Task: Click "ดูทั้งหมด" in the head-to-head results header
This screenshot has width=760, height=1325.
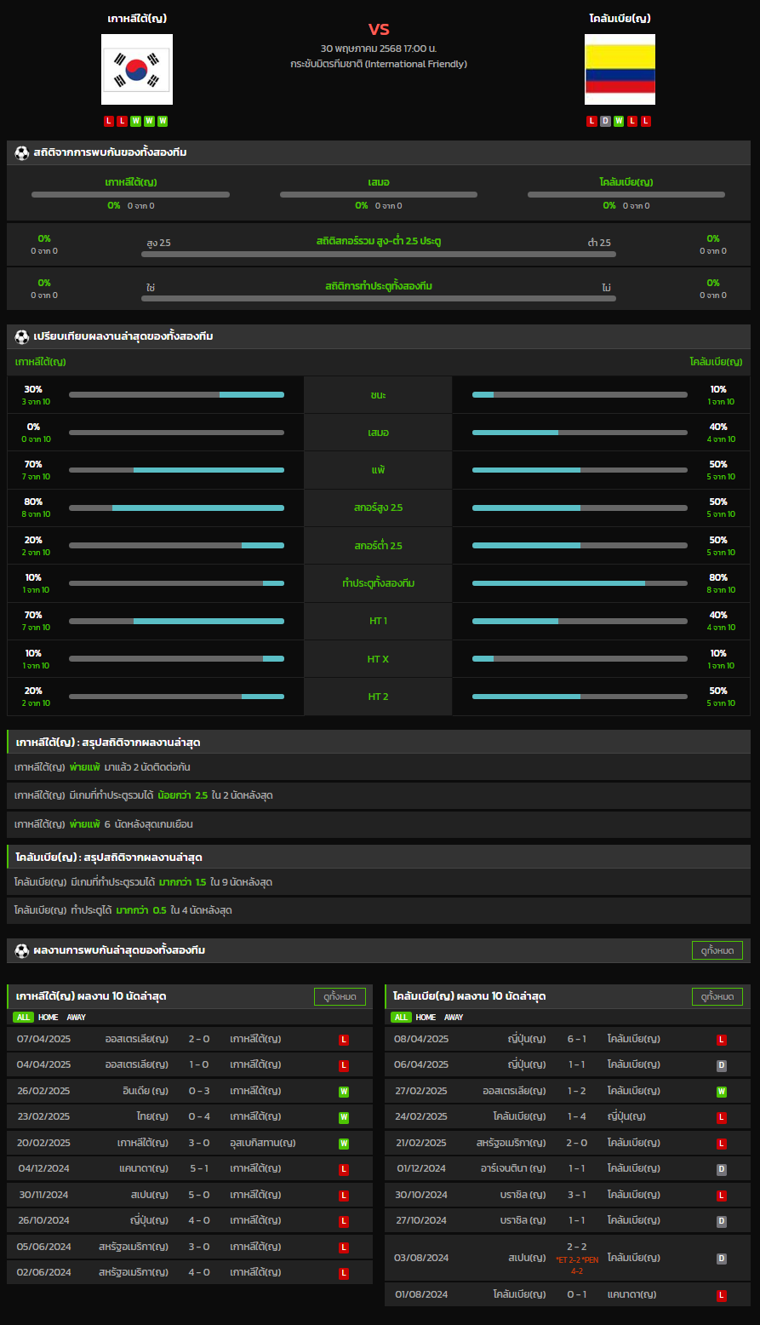Action: pyautogui.click(x=717, y=950)
